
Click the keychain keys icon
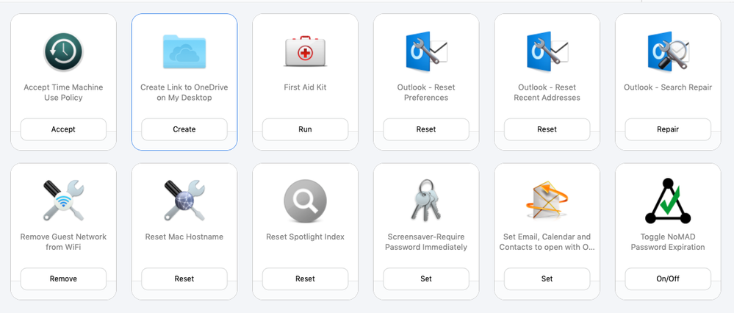[x=426, y=201]
